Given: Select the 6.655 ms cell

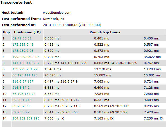Looking at the screenshot, I should [x=68, y=88].
